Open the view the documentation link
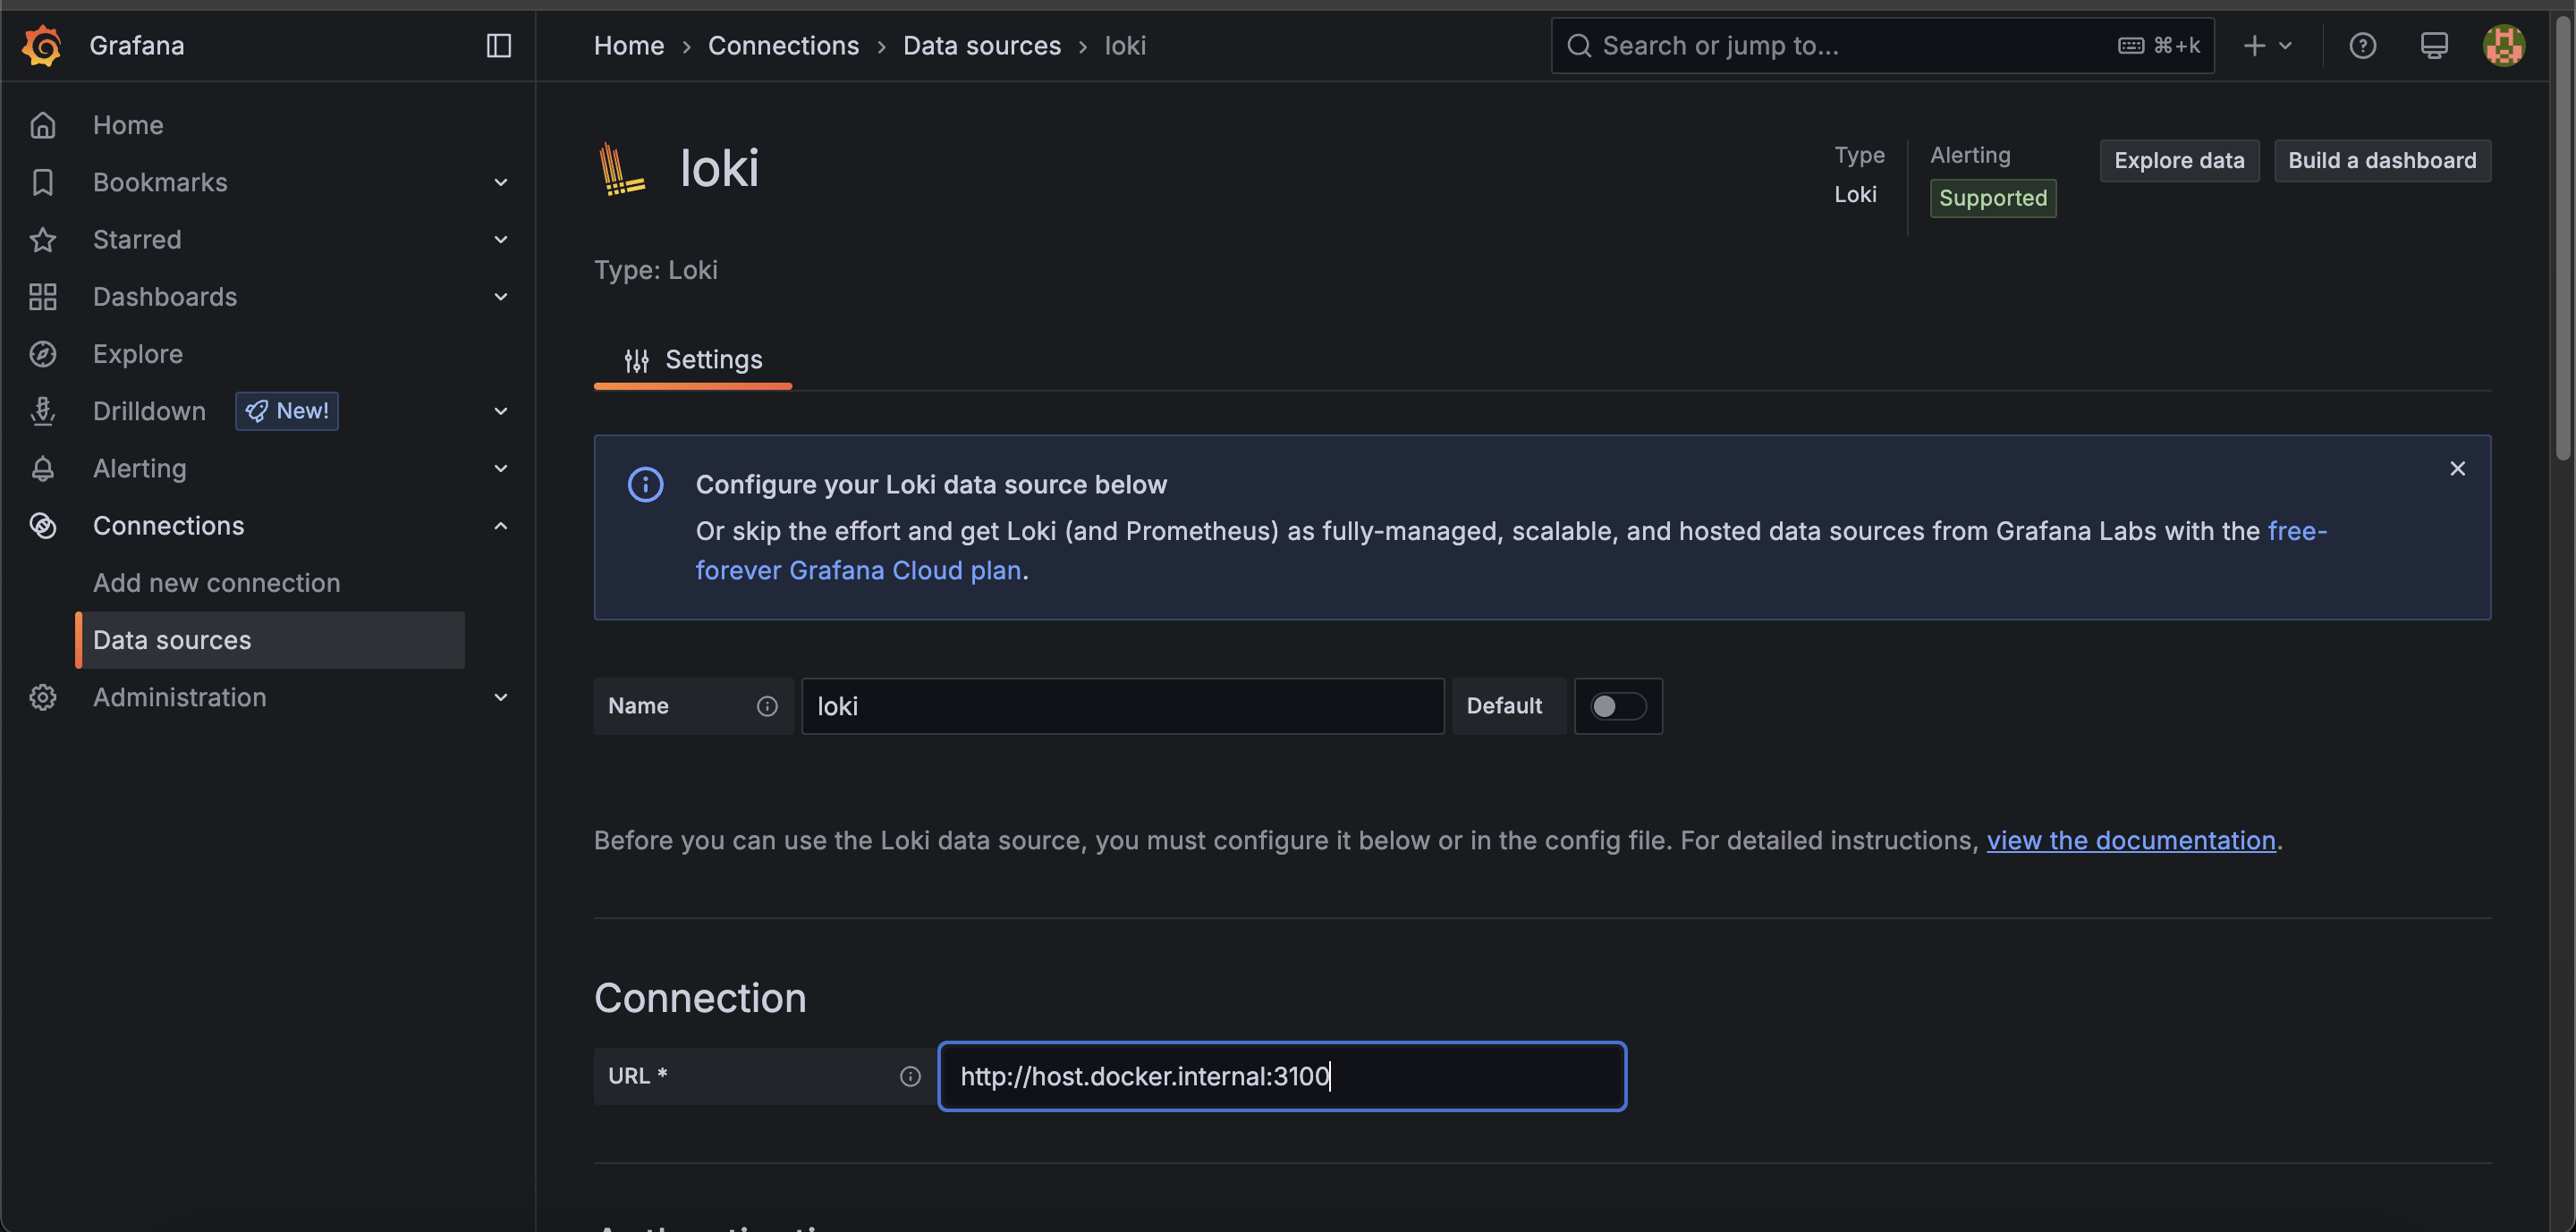 pos(2130,840)
